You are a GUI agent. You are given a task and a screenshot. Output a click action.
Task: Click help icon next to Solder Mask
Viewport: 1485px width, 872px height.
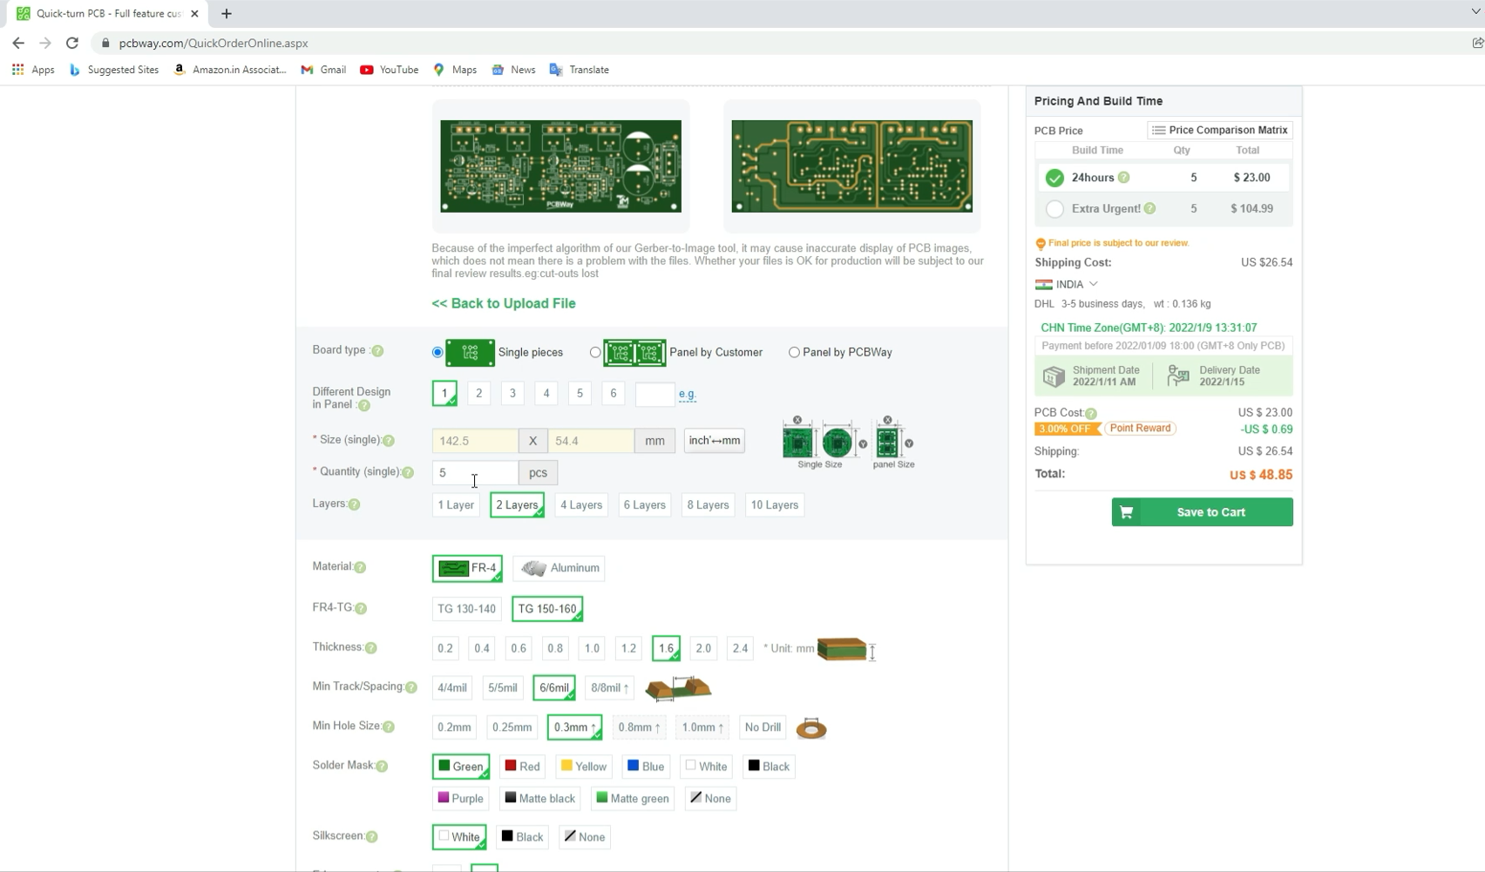tap(382, 766)
